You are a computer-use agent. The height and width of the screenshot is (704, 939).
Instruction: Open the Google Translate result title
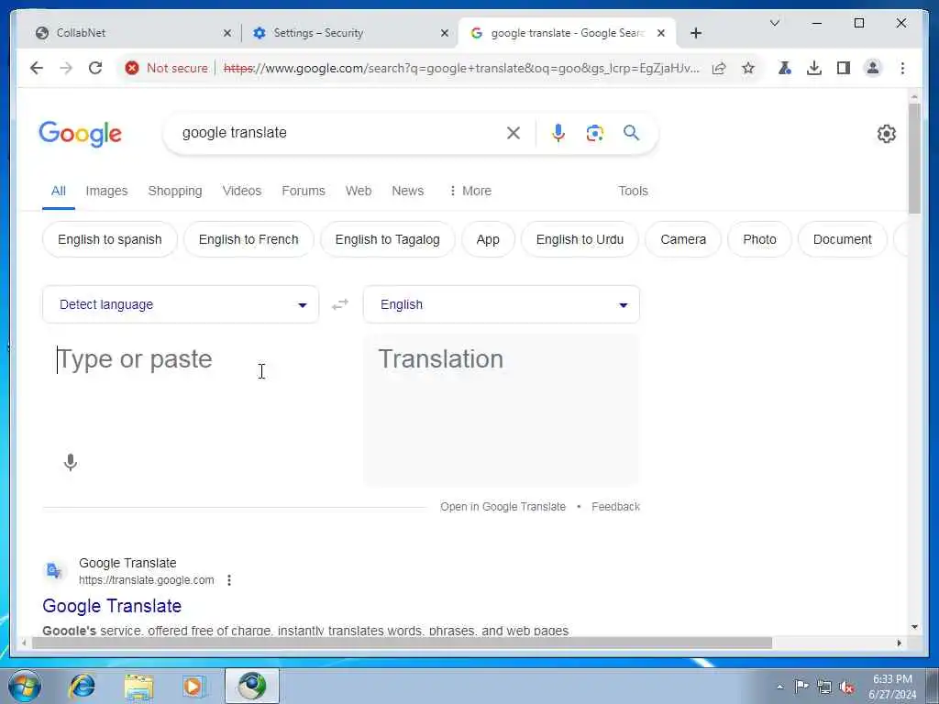point(112,606)
